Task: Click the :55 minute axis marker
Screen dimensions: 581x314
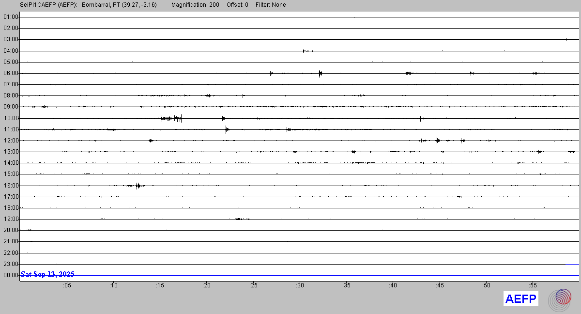Action: tap(532, 285)
